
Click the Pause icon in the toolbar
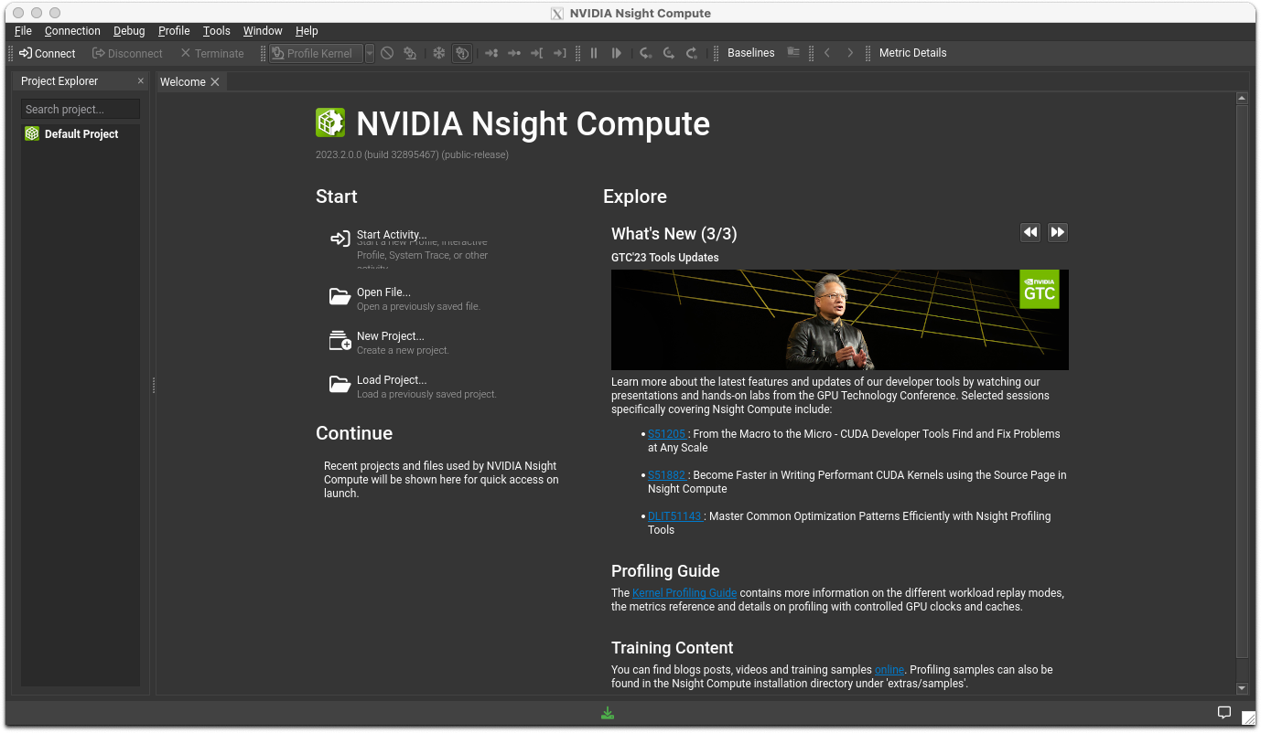pyautogui.click(x=594, y=53)
